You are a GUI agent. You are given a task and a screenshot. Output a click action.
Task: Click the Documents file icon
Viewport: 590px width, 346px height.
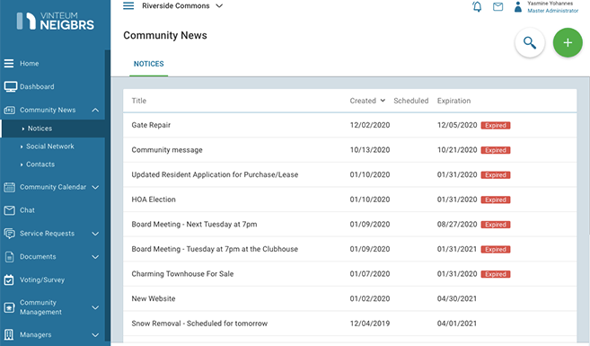point(9,257)
